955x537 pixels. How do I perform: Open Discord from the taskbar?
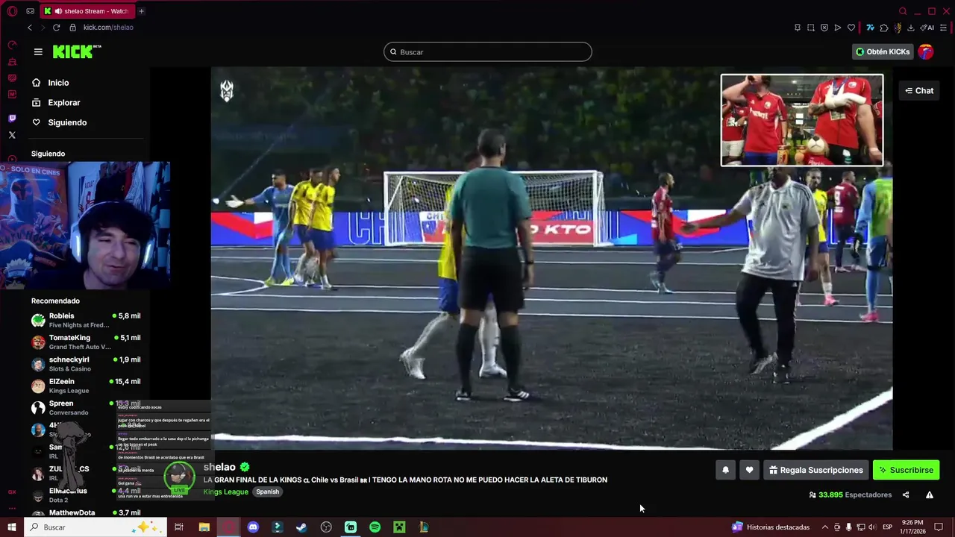(253, 527)
